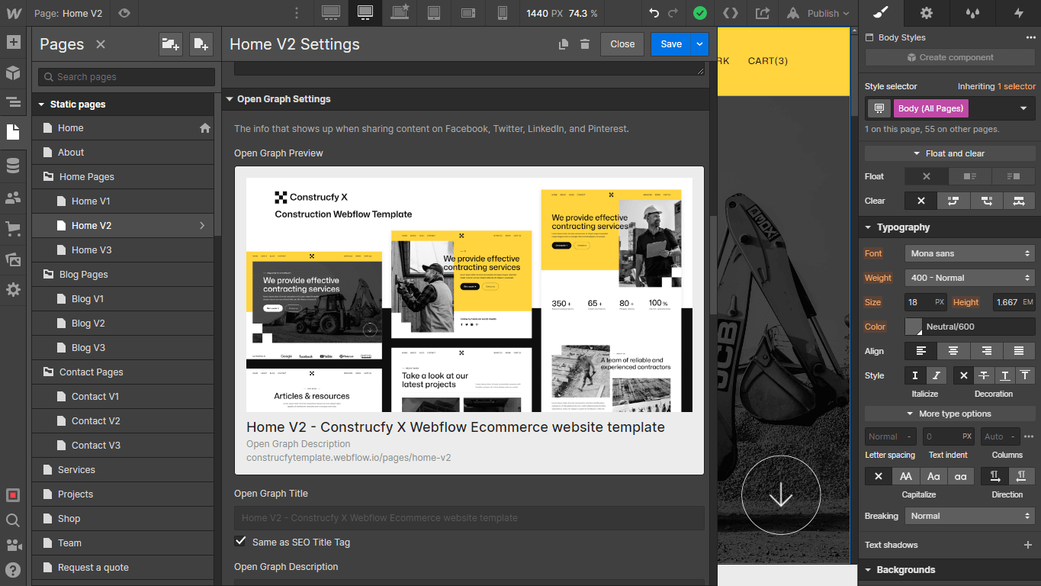
Task: Collapse the Open Graph Settings section
Action: tap(229, 99)
